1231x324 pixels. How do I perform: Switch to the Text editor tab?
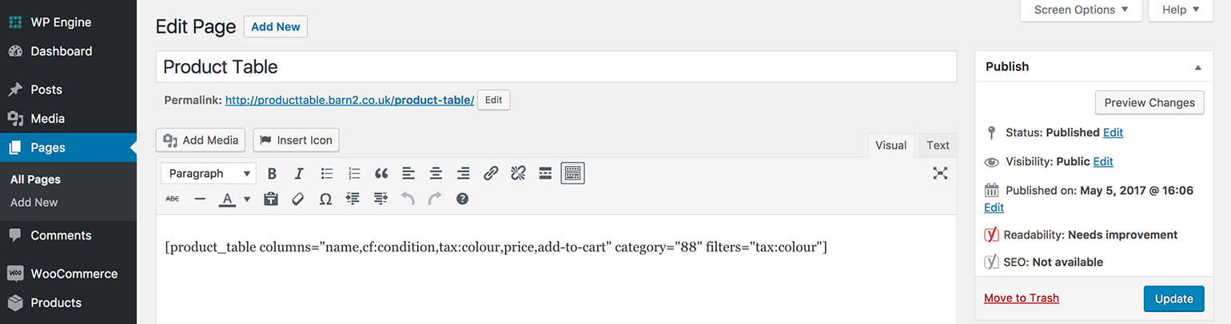(938, 145)
